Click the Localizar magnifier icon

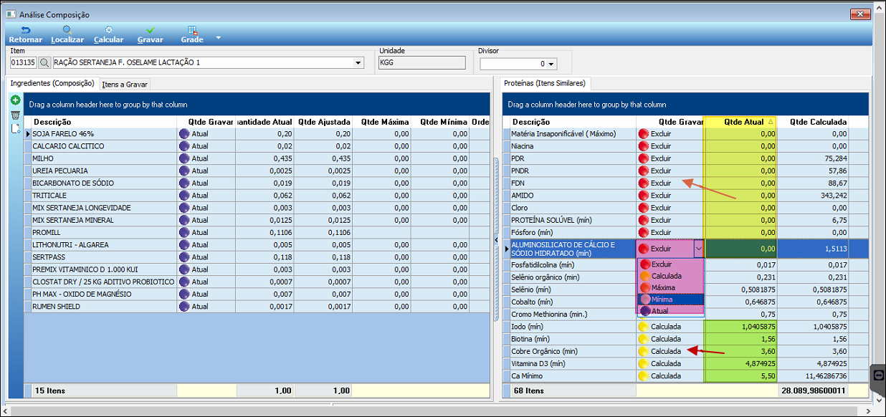(x=67, y=31)
